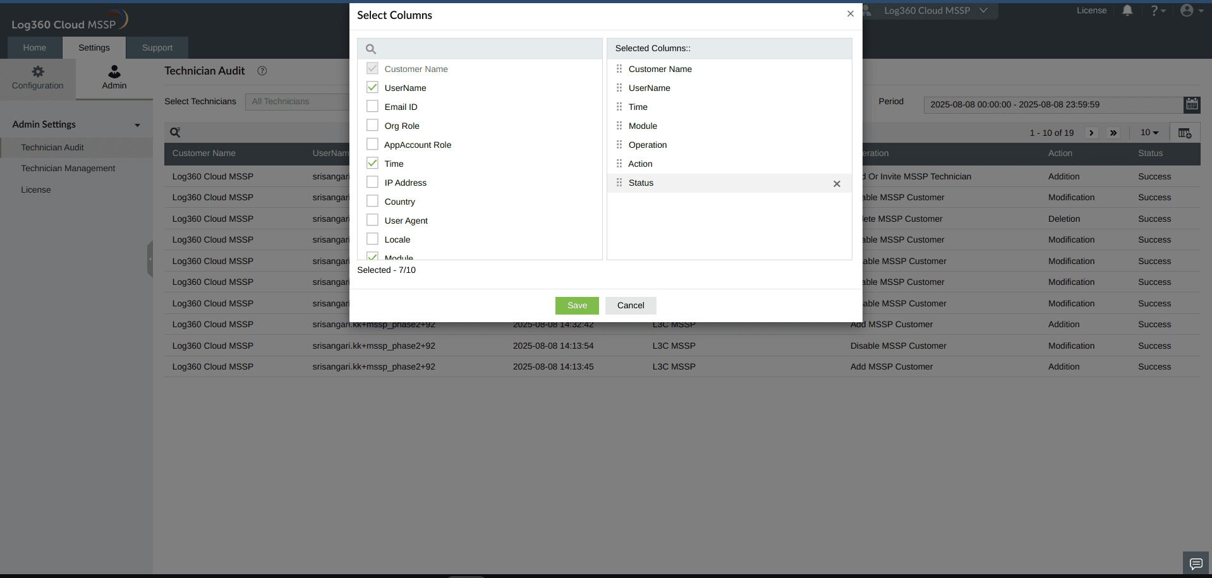Open the Period calendar picker
Screen dimensions: 1212x578
pyautogui.click(x=1192, y=104)
